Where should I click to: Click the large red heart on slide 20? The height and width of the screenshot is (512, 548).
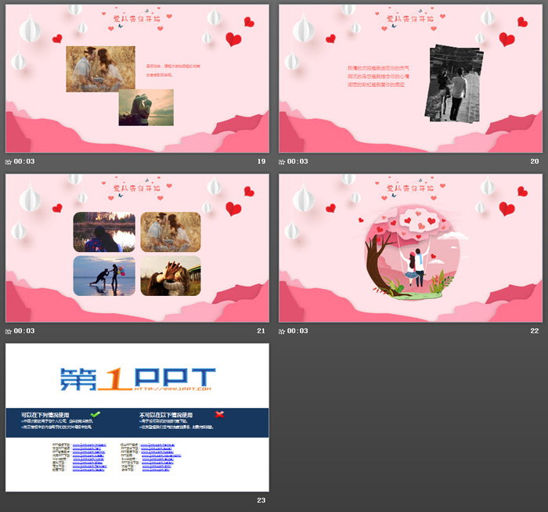point(507,39)
